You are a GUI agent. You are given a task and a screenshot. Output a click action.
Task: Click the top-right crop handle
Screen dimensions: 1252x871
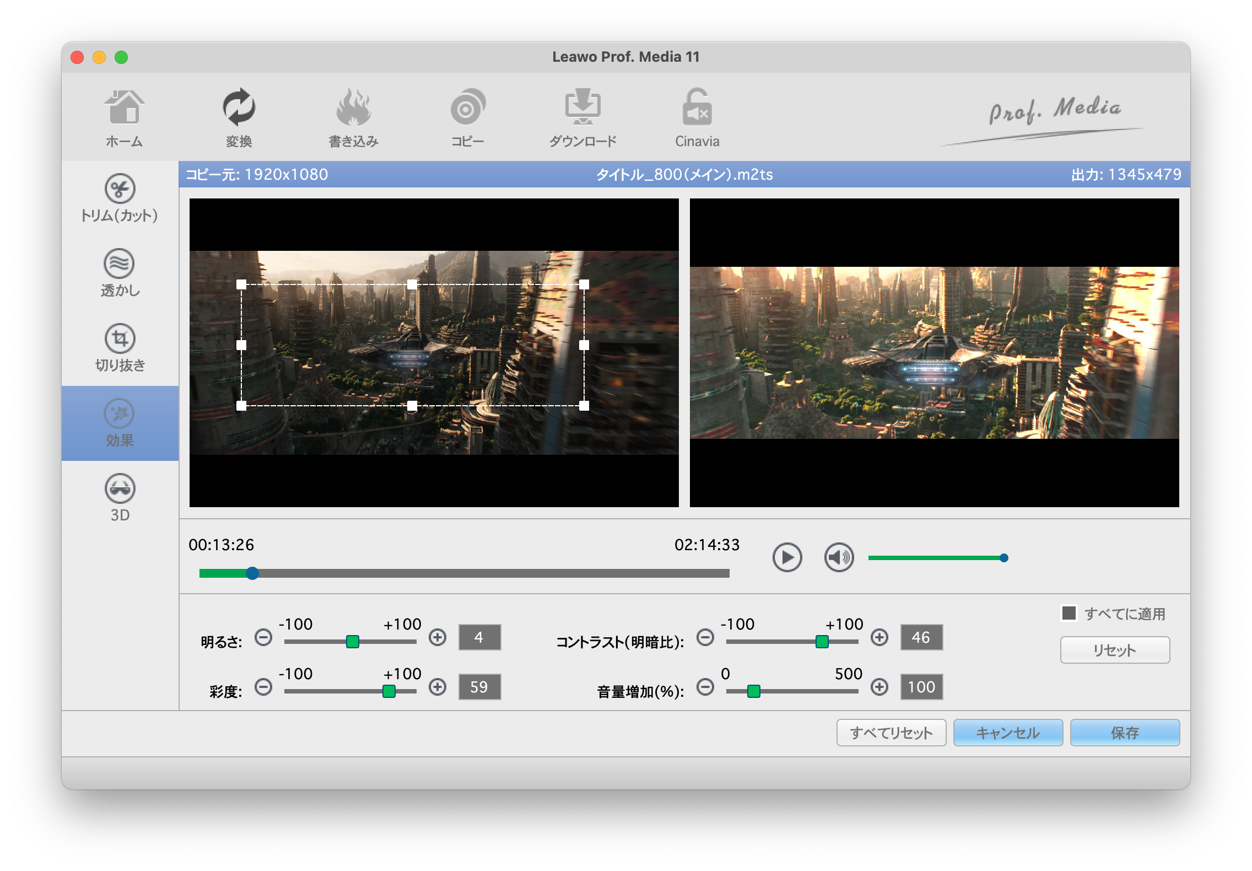click(584, 284)
